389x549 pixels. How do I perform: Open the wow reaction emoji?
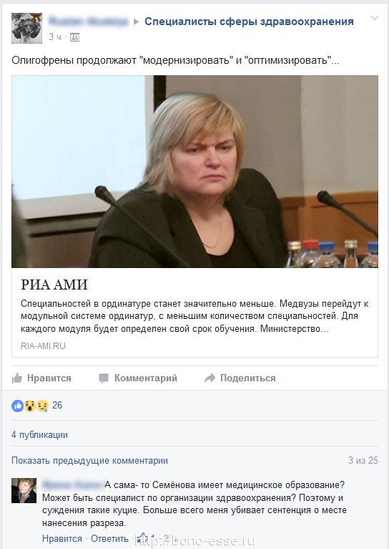[30, 406]
